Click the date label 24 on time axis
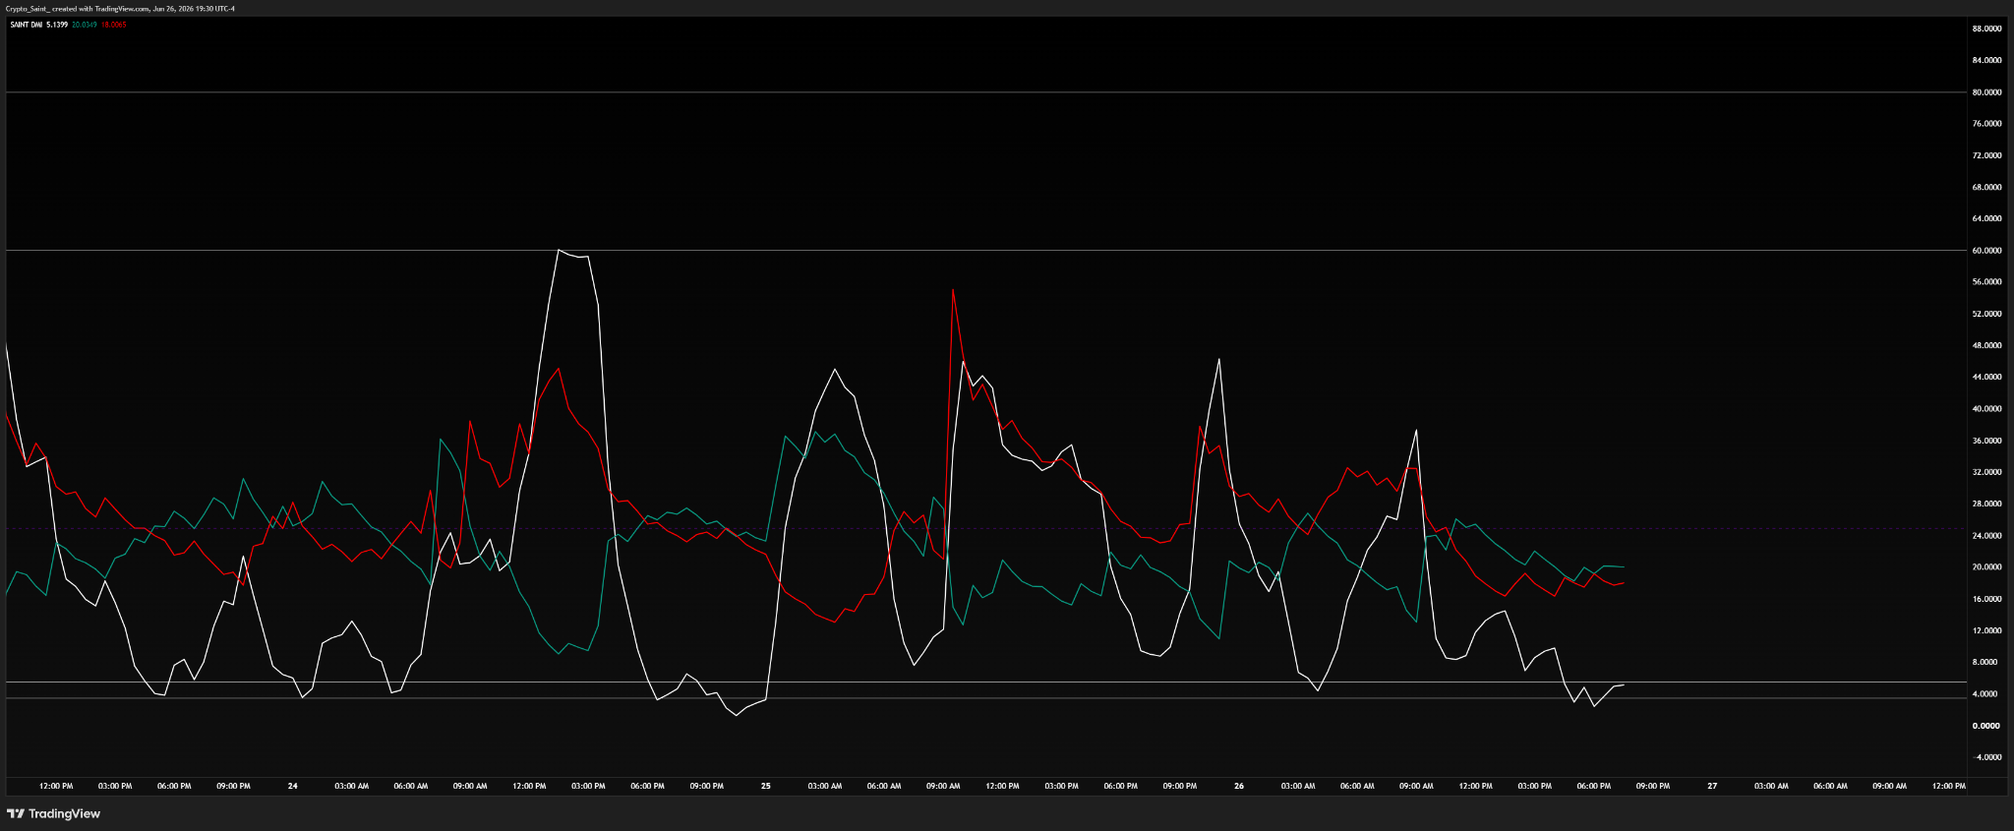Screen dimensions: 2014x831 292,786
